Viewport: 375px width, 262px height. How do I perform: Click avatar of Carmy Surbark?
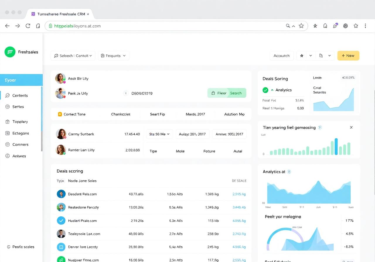61,134
